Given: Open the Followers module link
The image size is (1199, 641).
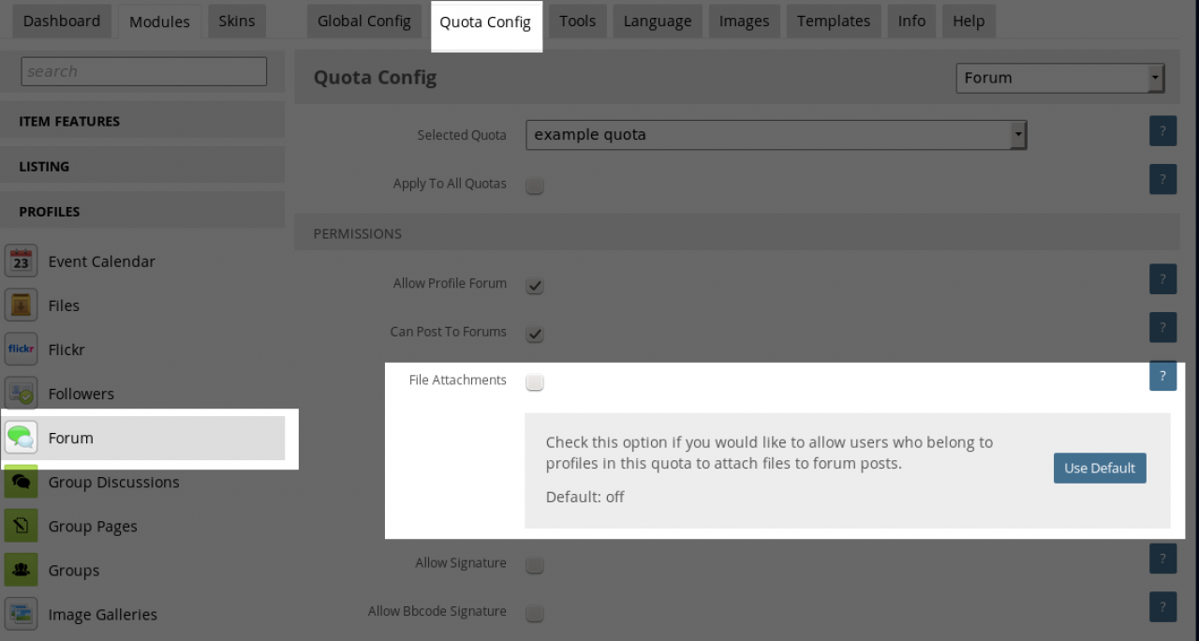Looking at the screenshot, I should tap(81, 394).
